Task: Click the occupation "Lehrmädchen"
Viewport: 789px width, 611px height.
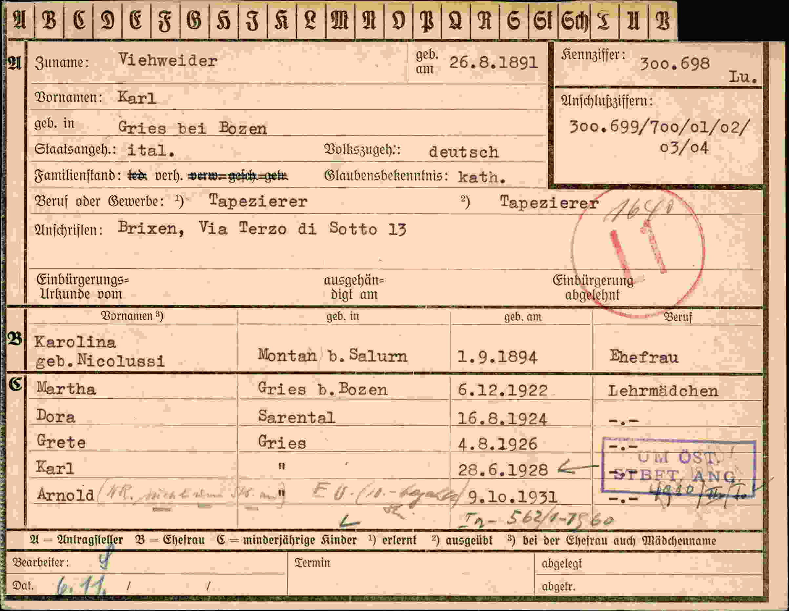Action: tap(663, 391)
